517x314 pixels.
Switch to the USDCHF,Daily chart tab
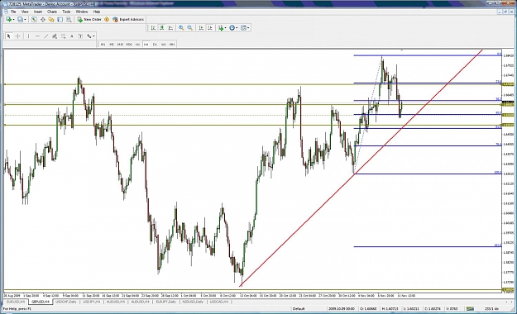tap(66, 302)
